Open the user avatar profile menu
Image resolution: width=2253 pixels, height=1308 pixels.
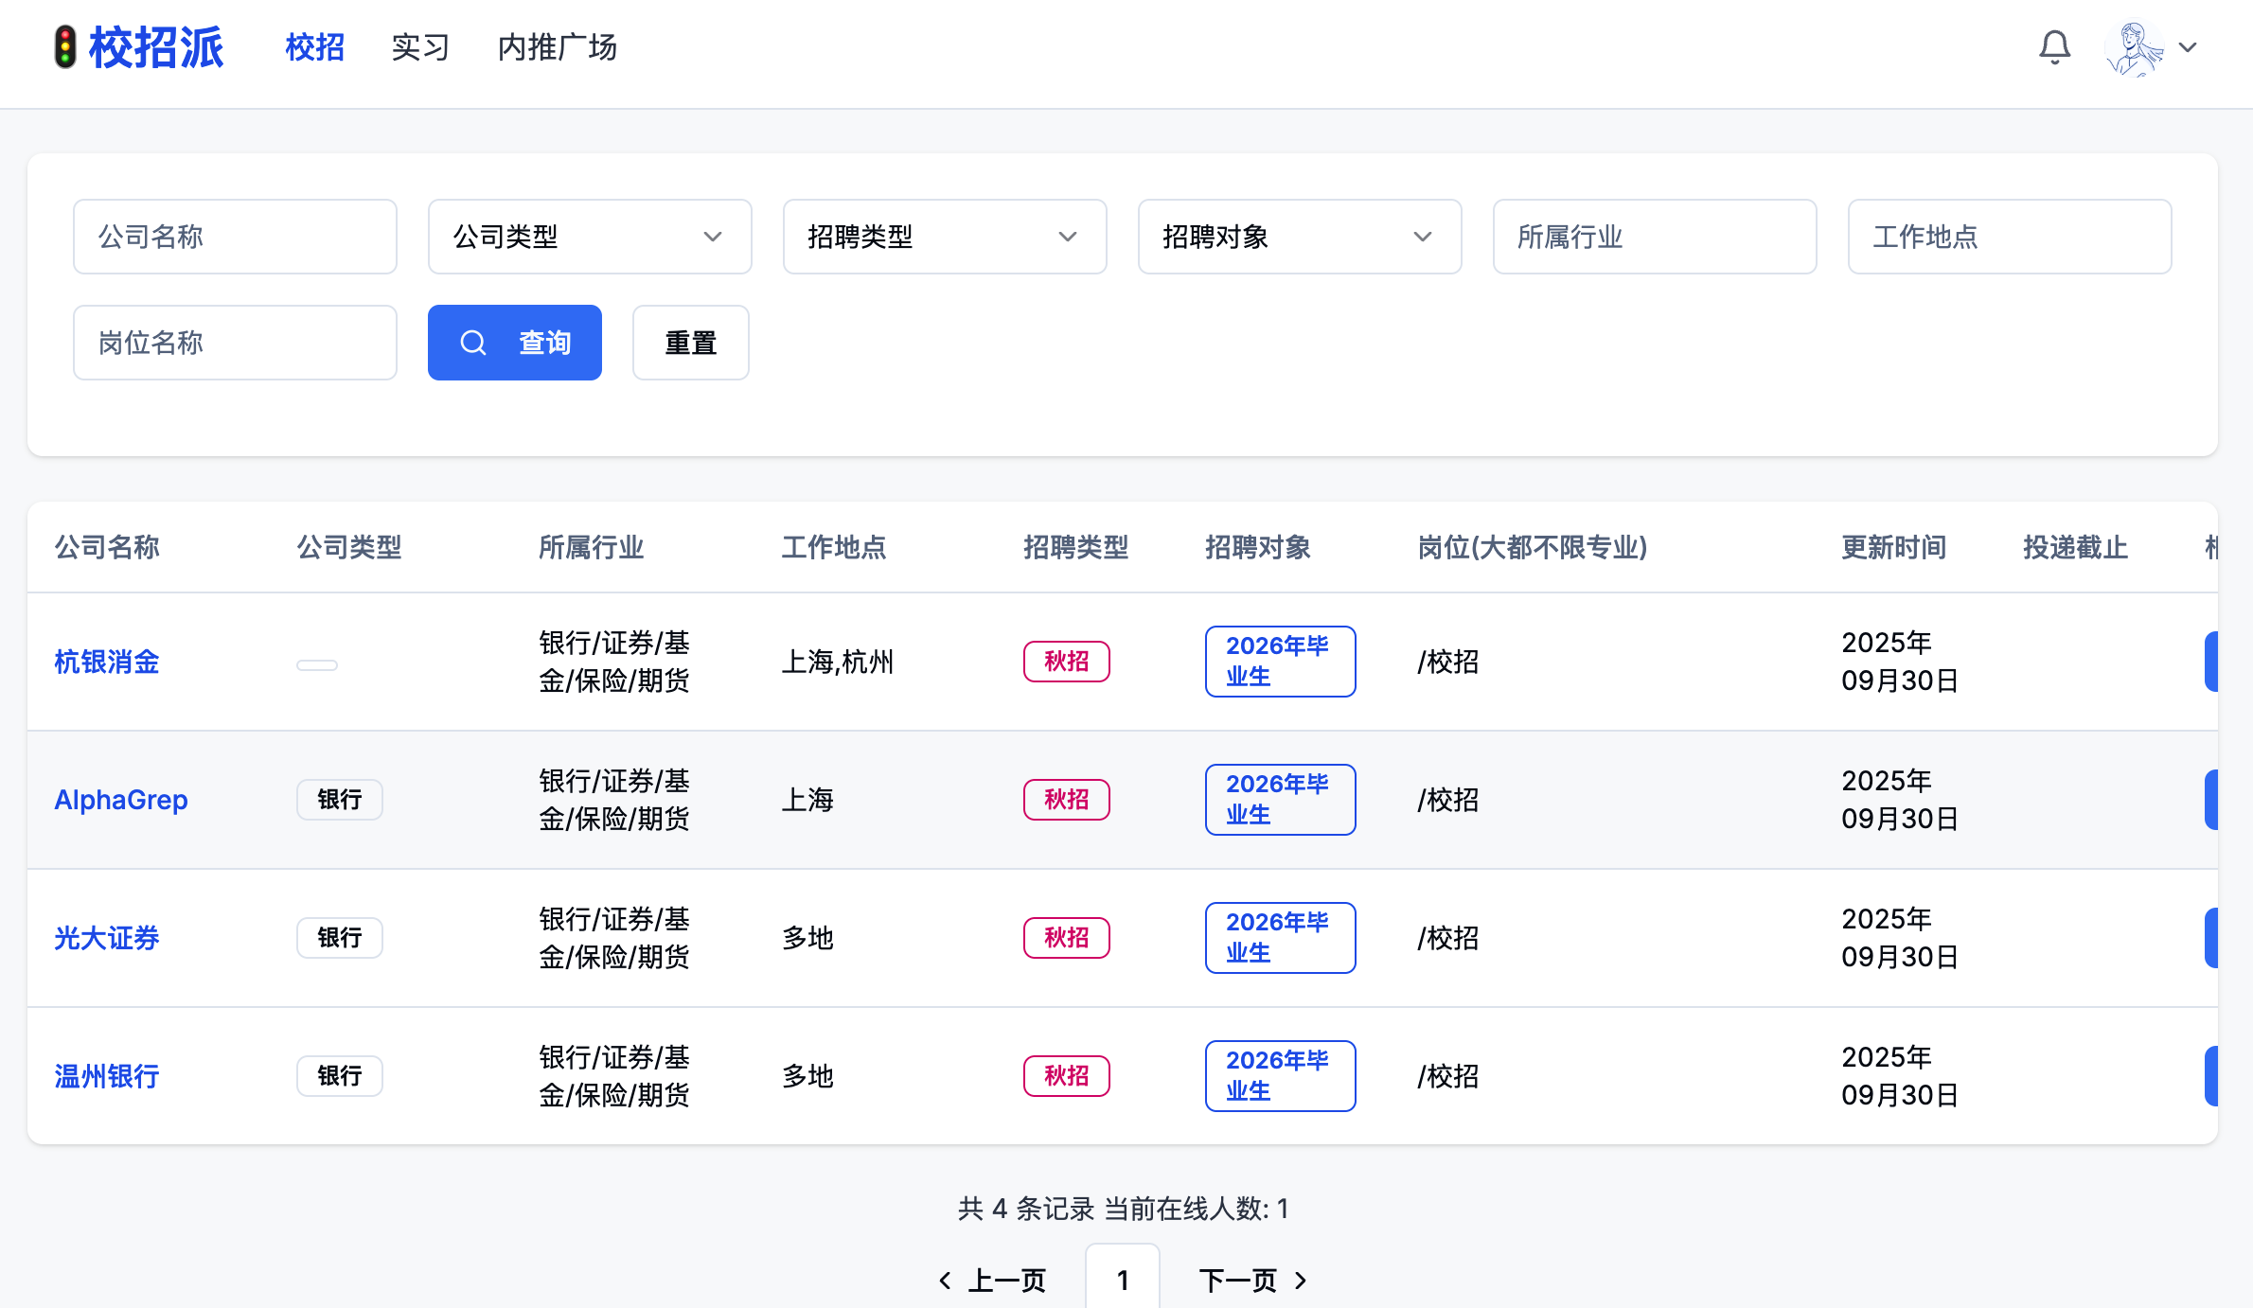click(2134, 47)
